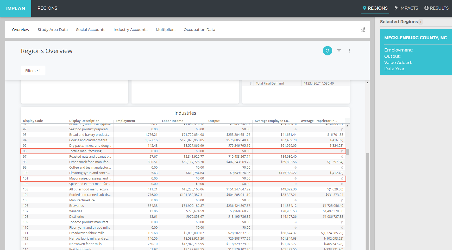Click the Spice and extract manufacturing cell
Image resolution: width=452 pixels, height=250 pixels.
90,184
